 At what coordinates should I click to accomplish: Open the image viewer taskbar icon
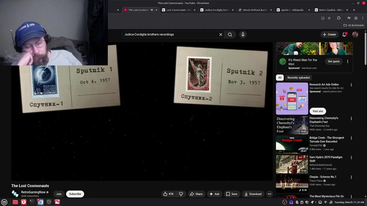tap(57, 202)
